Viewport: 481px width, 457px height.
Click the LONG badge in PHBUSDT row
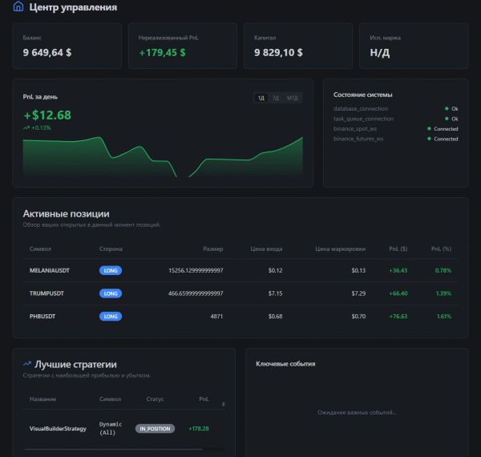pyautogui.click(x=111, y=316)
